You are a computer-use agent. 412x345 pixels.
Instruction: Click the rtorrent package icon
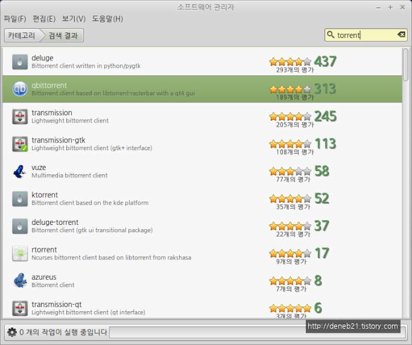tap(20, 253)
